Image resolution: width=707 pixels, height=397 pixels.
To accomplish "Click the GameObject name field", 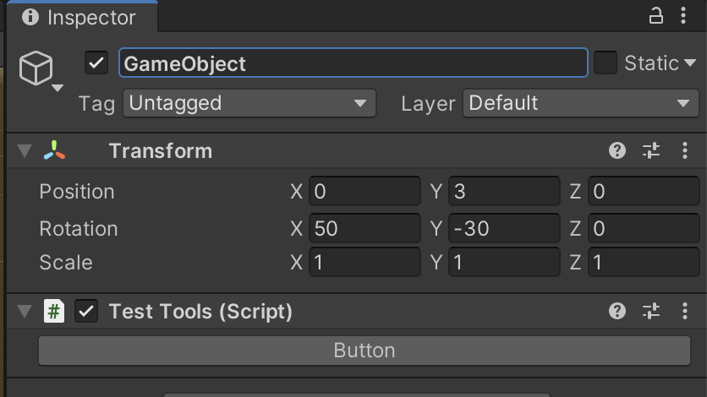I will click(353, 63).
